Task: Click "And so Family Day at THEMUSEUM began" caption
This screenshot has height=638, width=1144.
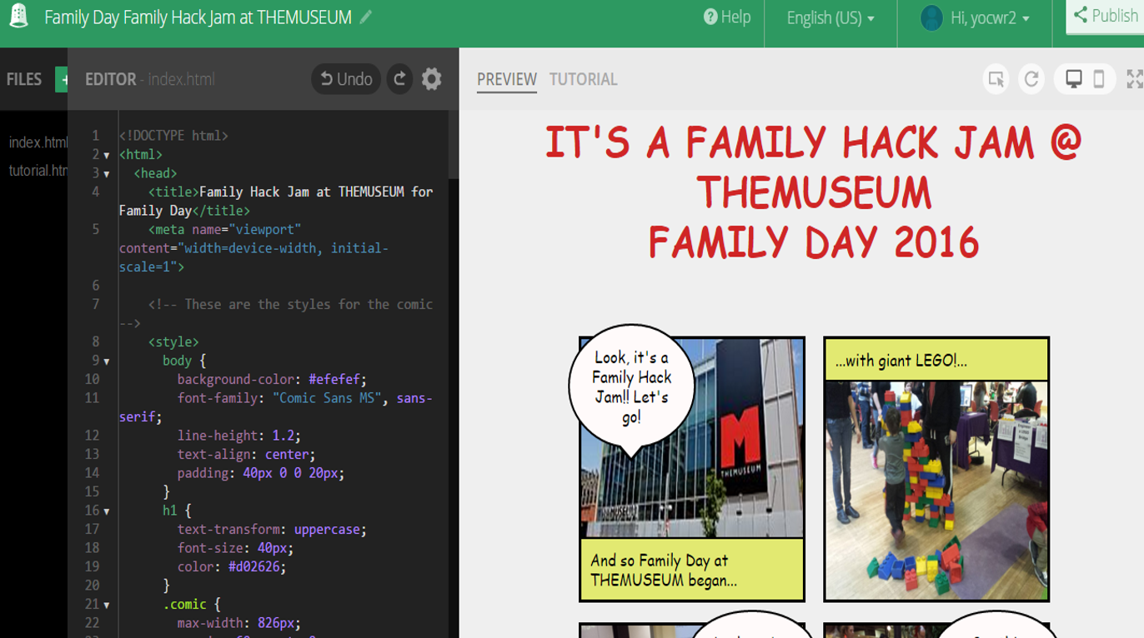Action: pyautogui.click(x=692, y=570)
